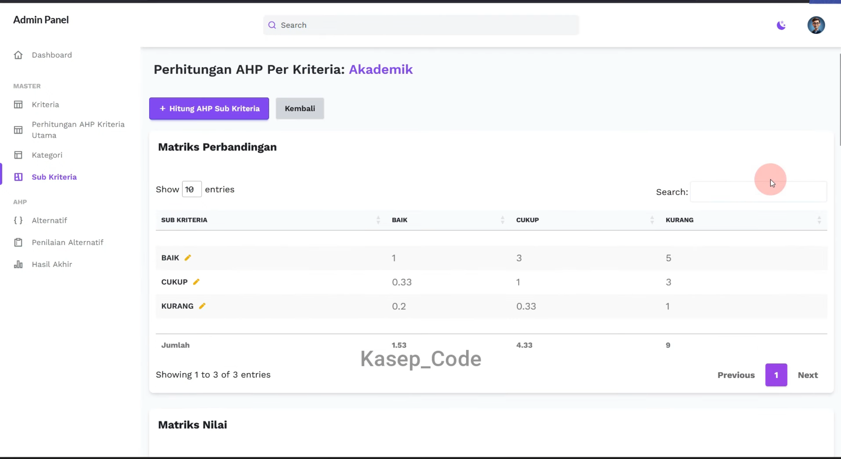Click the Next pagination button
This screenshot has height=459, width=841.
[808, 375]
